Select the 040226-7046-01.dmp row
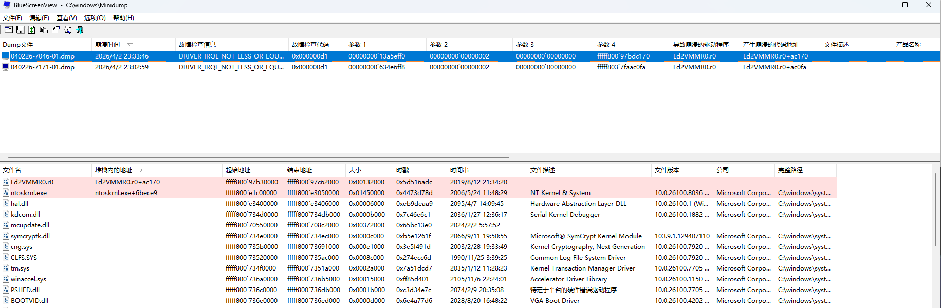Image resolution: width=941 pixels, height=308 pixels. tap(470, 56)
